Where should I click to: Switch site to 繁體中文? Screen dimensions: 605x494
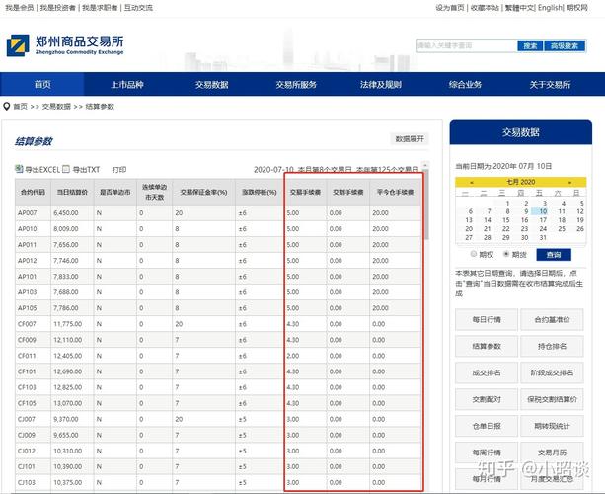520,7
